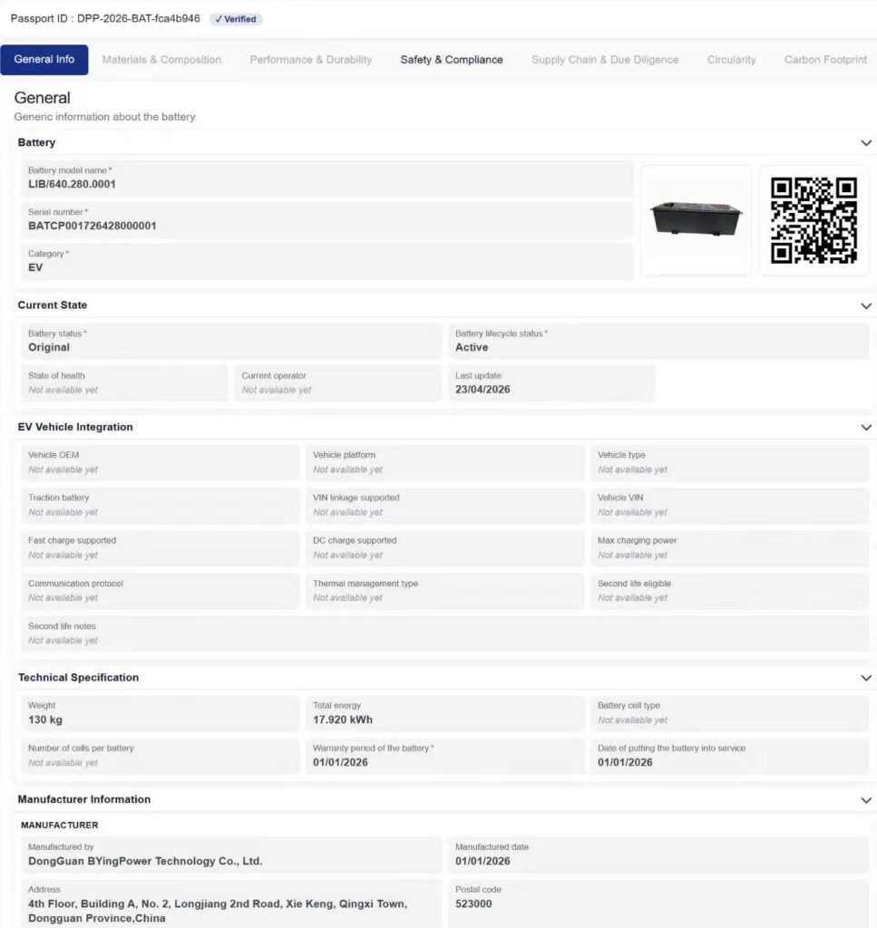The height and width of the screenshot is (928, 877).
Task: Select the Circularity tab
Action: click(x=731, y=60)
